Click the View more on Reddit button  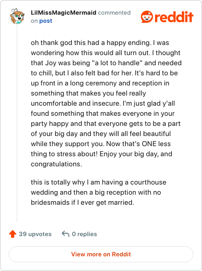point(101,254)
